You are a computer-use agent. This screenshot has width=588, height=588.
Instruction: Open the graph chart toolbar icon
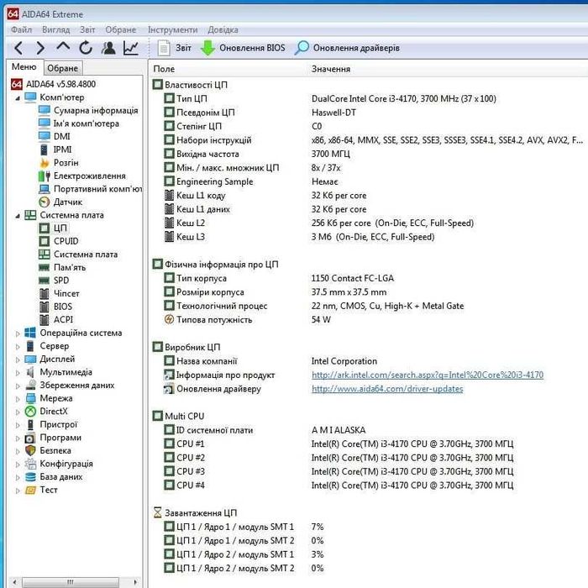(x=131, y=48)
